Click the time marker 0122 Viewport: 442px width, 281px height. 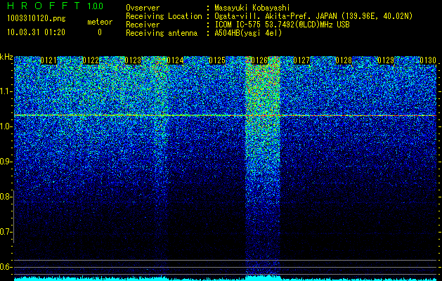(91, 60)
